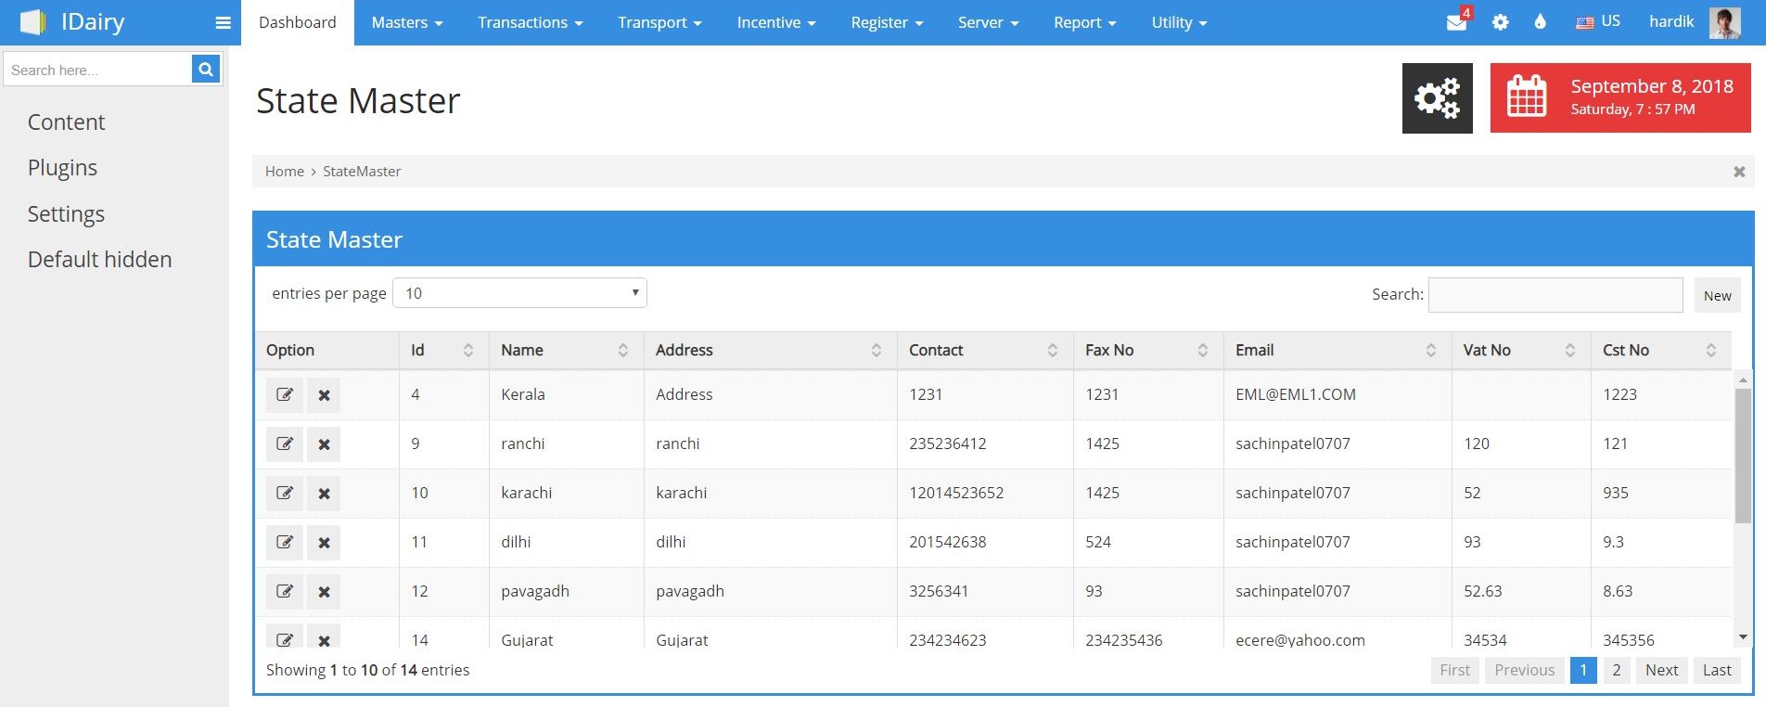Open hardik user avatar

[1725, 22]
